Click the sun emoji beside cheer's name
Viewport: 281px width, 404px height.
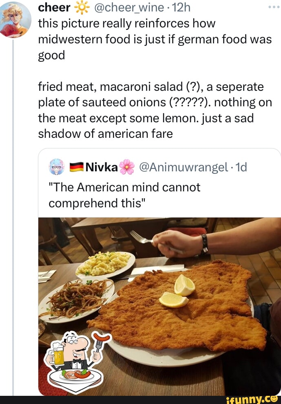[82, 8]
